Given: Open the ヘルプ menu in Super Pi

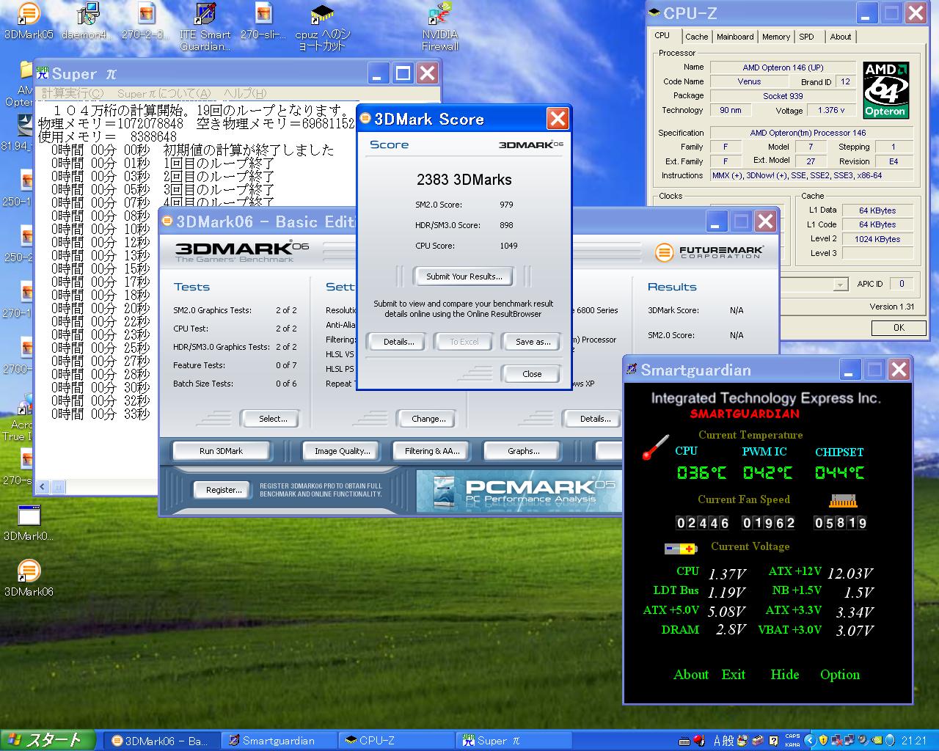Looking at the screenshot, I should (x=245, y=93).
